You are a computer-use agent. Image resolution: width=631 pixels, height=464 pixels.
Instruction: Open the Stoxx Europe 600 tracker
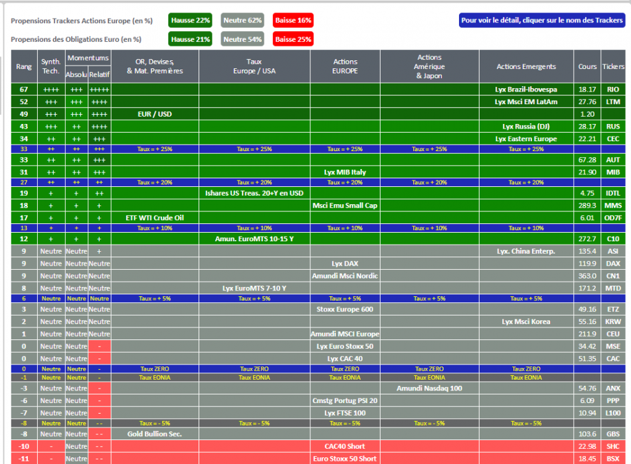[345, 310]
